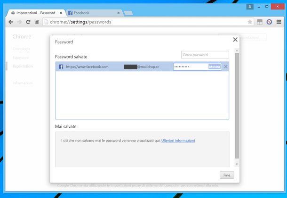Click the gear icon on the settings tab
Screen dimensions: 287x198
13,13
